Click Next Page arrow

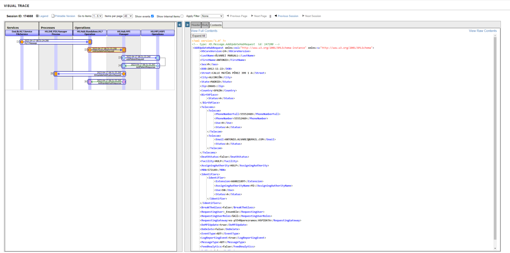point(252,16)
